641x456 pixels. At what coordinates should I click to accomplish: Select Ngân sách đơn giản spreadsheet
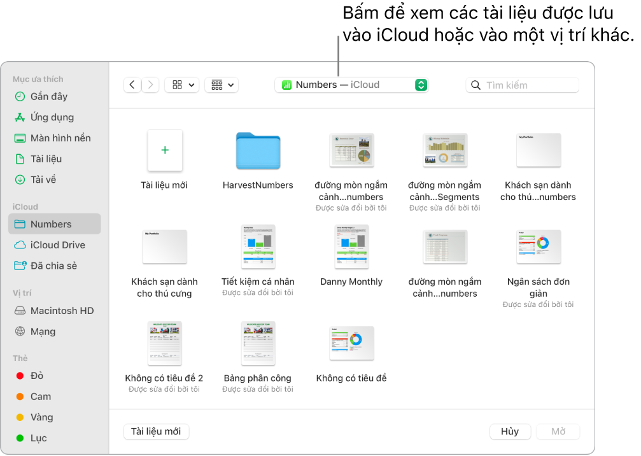(539, 246)
